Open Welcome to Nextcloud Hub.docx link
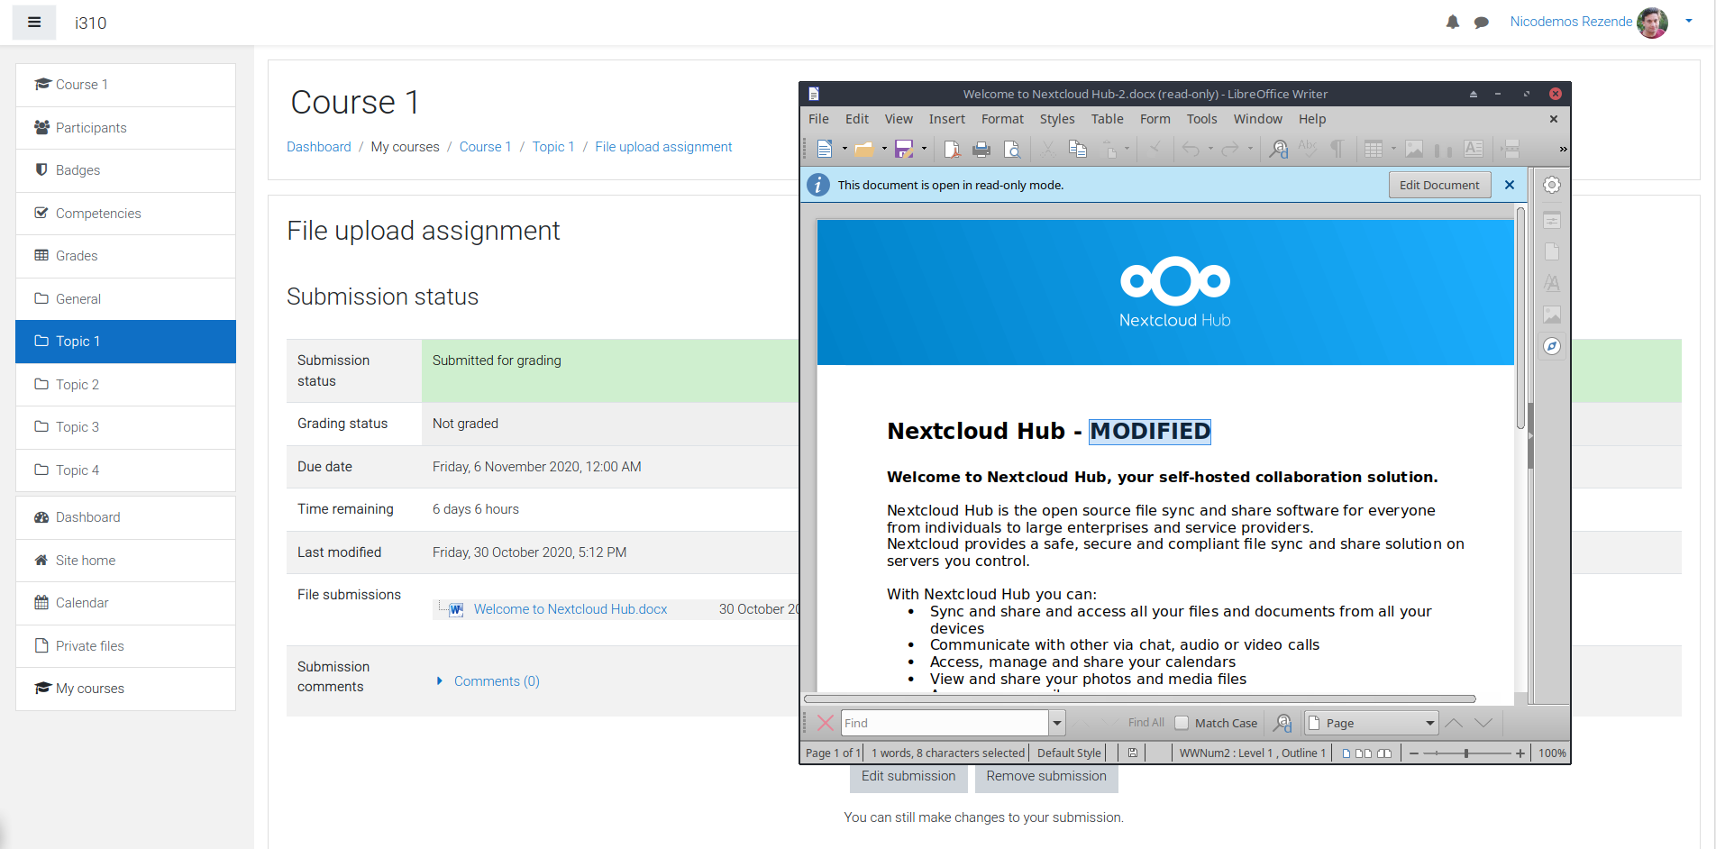 570,609
